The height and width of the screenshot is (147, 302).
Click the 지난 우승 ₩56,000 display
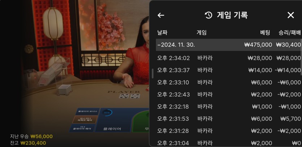point(31,137)
